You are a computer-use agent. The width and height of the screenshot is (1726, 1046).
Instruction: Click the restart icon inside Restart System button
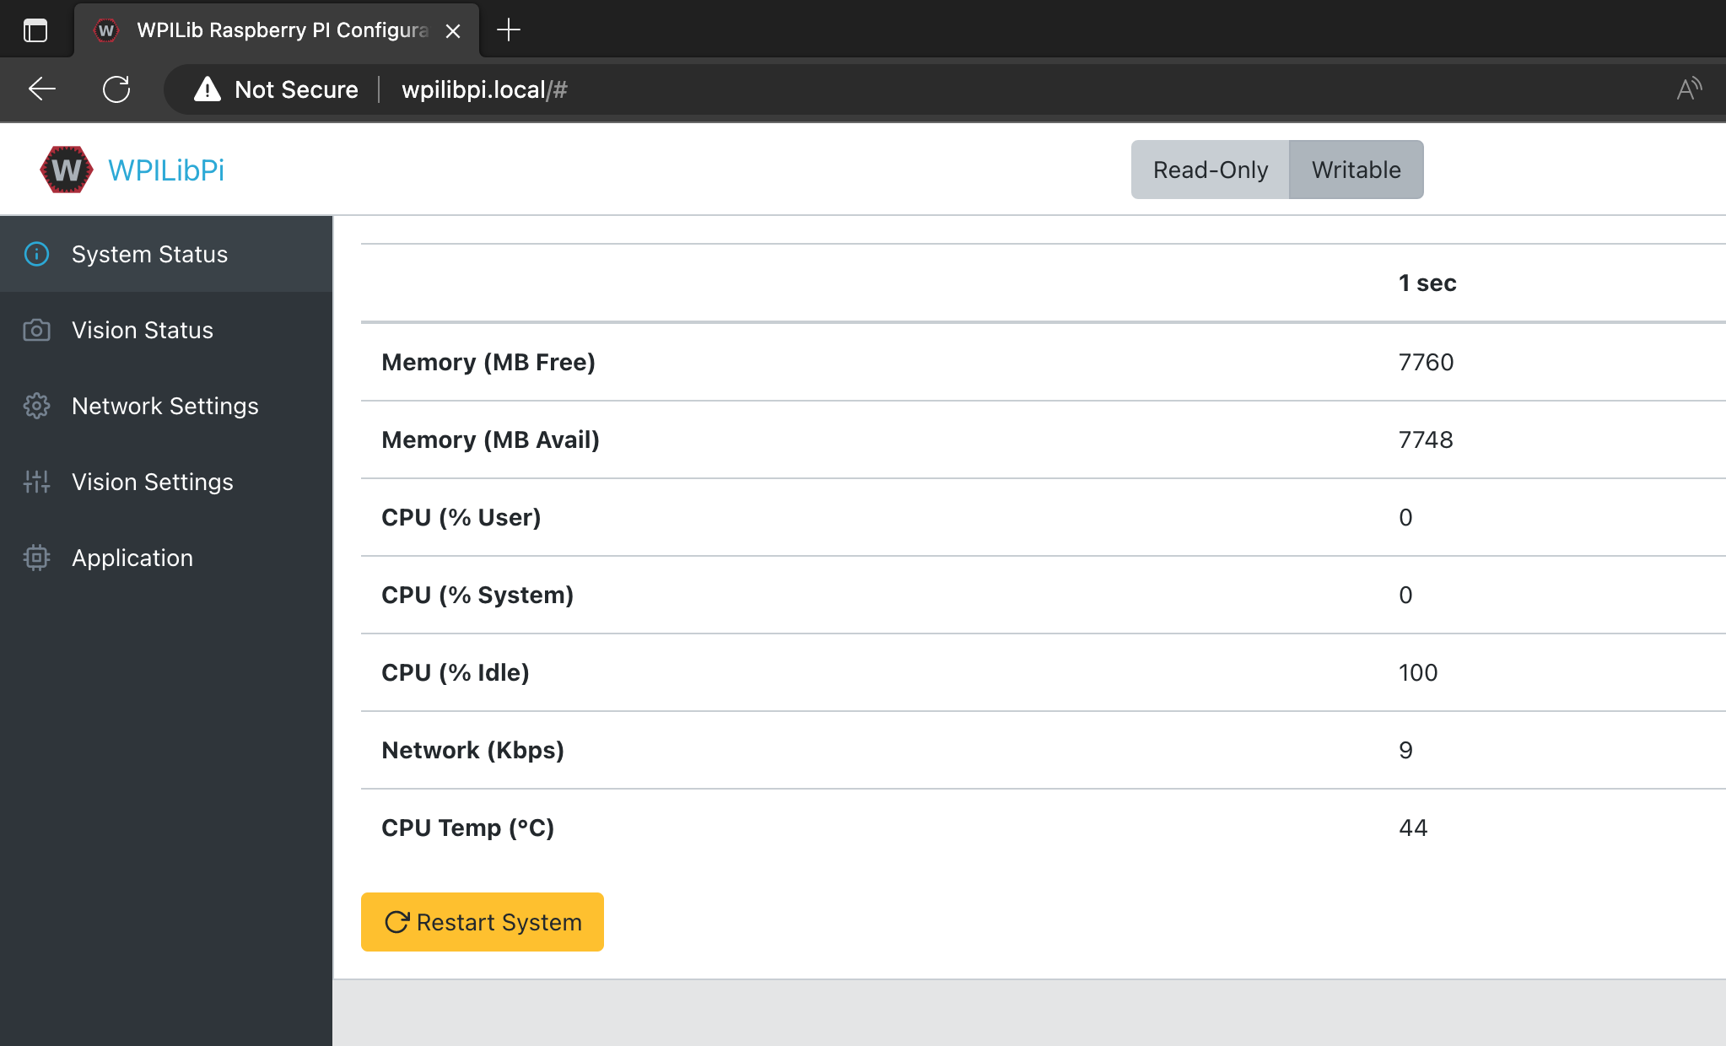click(397, 921)
